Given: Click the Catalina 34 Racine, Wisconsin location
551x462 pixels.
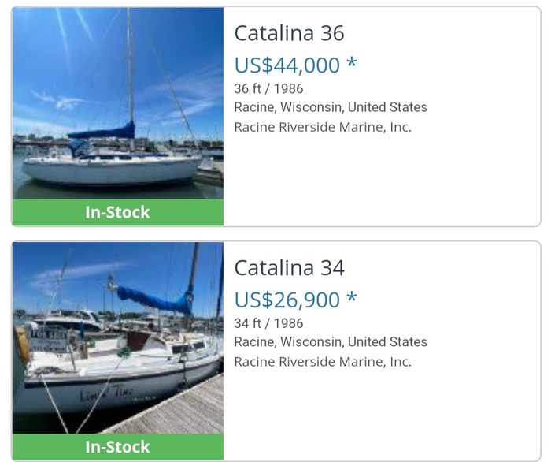Looking at the screenshot, I should (331, 342).
